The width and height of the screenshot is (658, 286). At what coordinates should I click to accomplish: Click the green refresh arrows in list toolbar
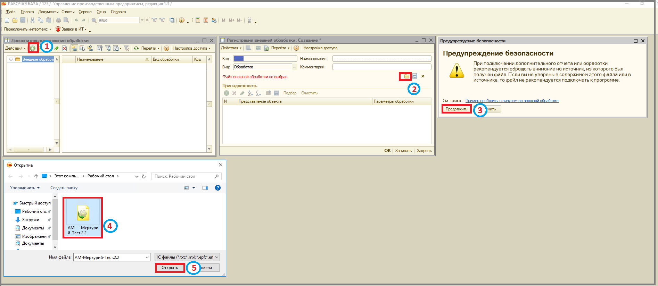tap(136, 48)
